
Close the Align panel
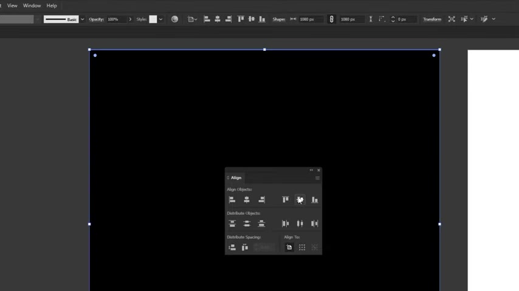pyautogui.click(x=318, y=170)
